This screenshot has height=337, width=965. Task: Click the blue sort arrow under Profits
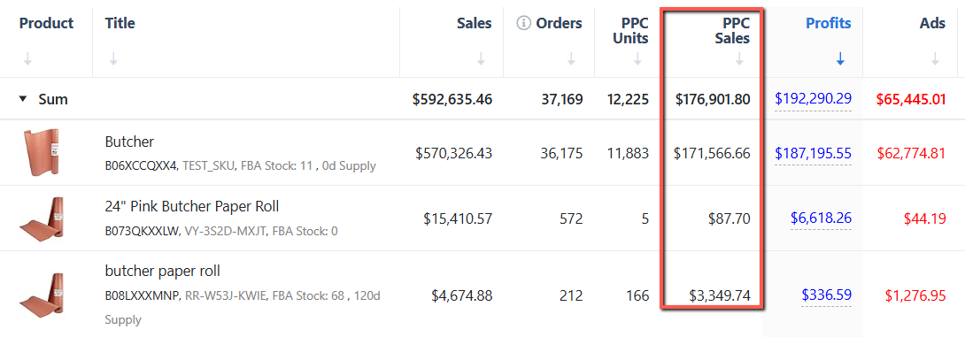coord(841,59)
